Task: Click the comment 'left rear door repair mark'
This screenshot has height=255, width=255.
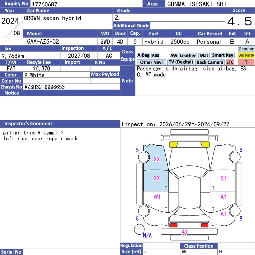Action: 40,139
